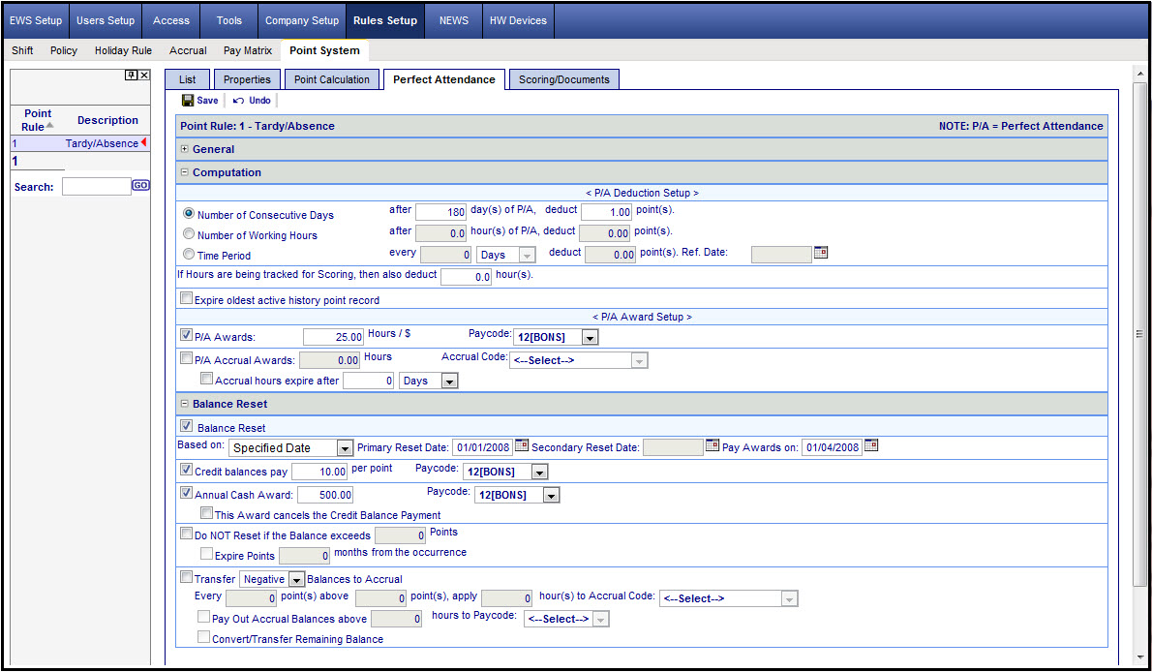Select Number of Working Hours radio
The image size is (1152, 672).
[x=189, y=233]
